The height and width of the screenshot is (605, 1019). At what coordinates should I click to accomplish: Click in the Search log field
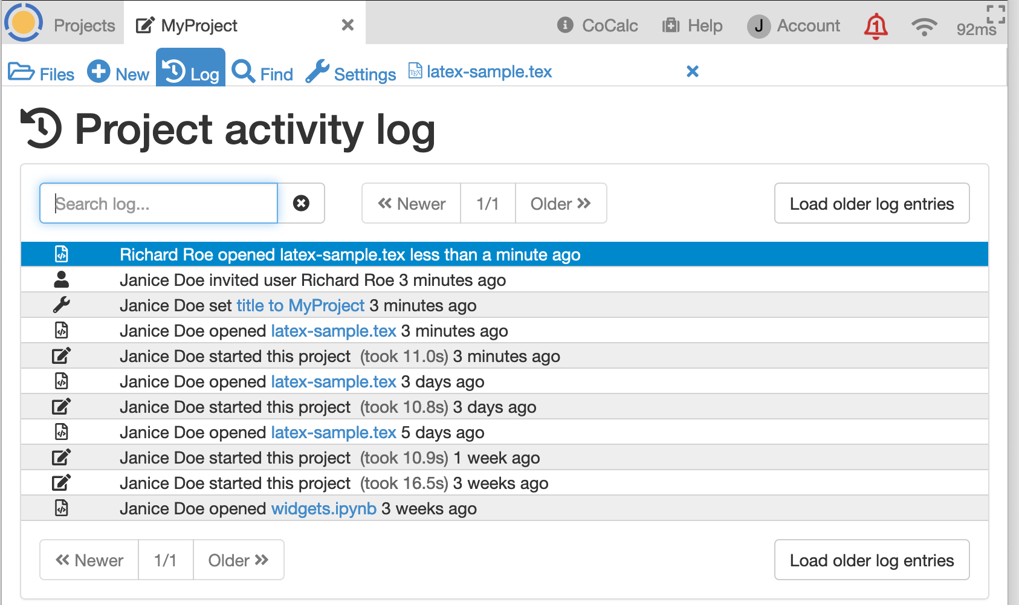[x=158, y=204]
